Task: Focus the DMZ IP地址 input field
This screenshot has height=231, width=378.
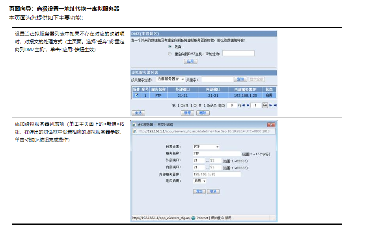Action: 238,53
